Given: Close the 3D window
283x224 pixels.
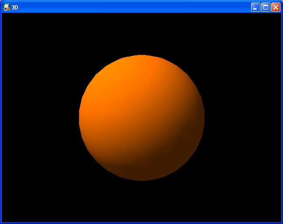Looking at the screenshot, I should (x=276, y=7).
